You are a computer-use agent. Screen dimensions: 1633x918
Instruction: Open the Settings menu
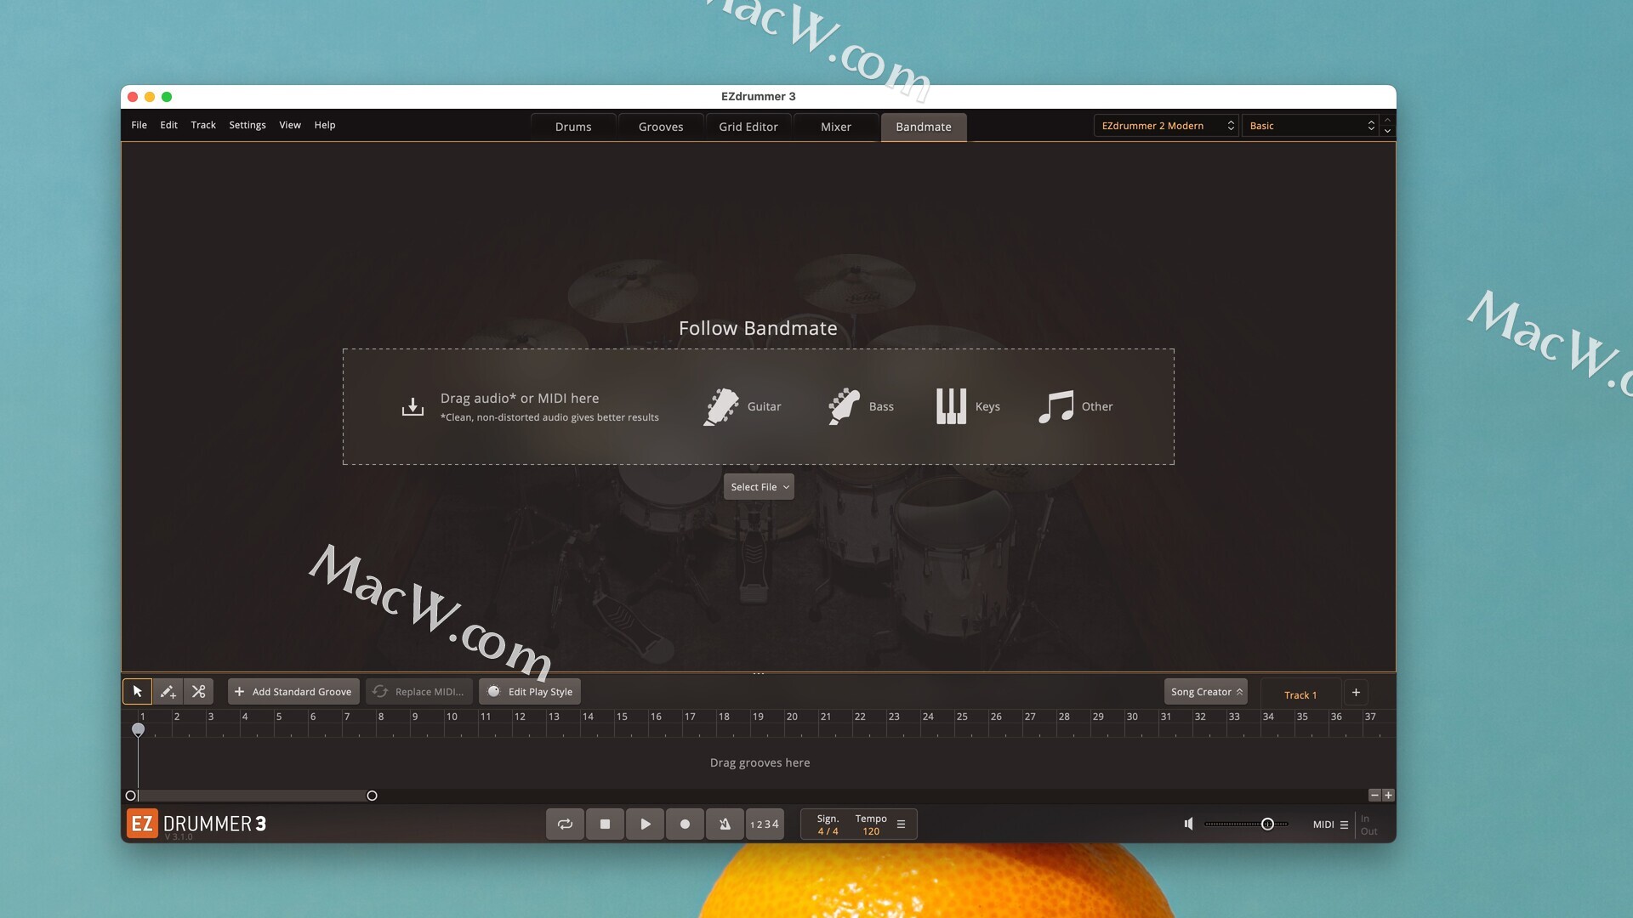(248, 125)
